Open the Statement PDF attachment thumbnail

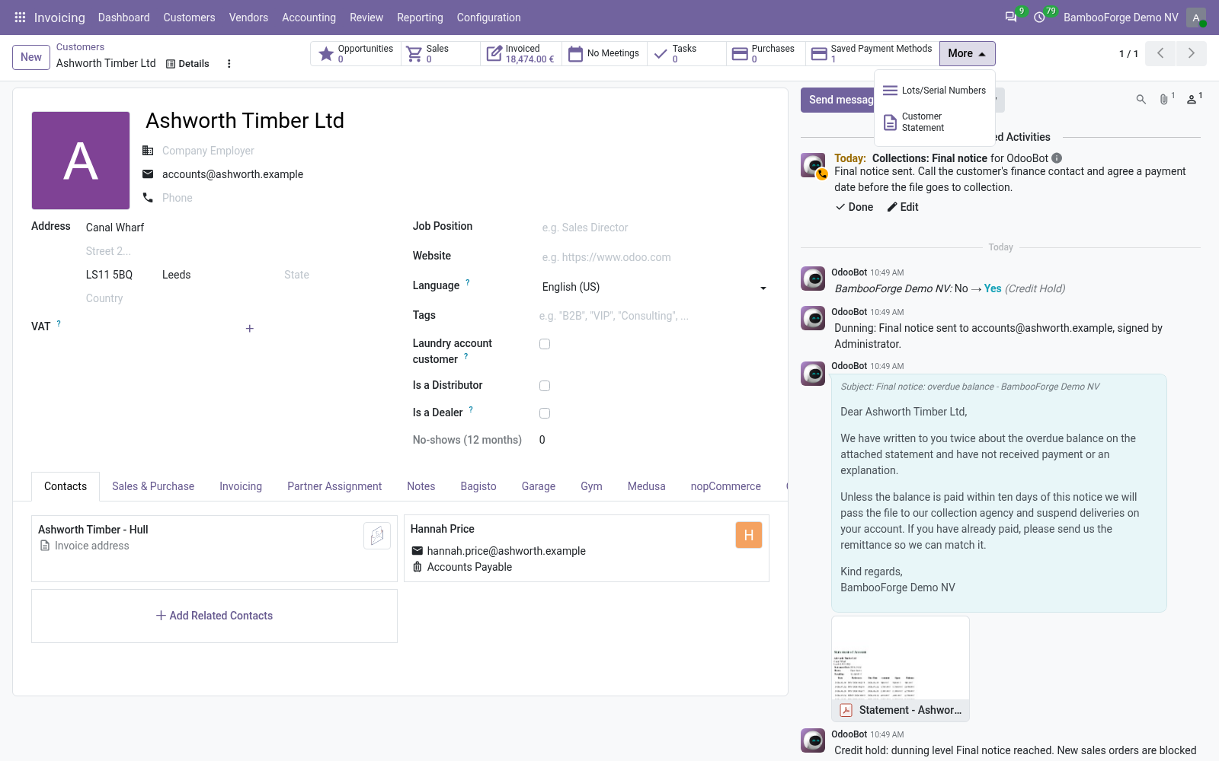901,668
